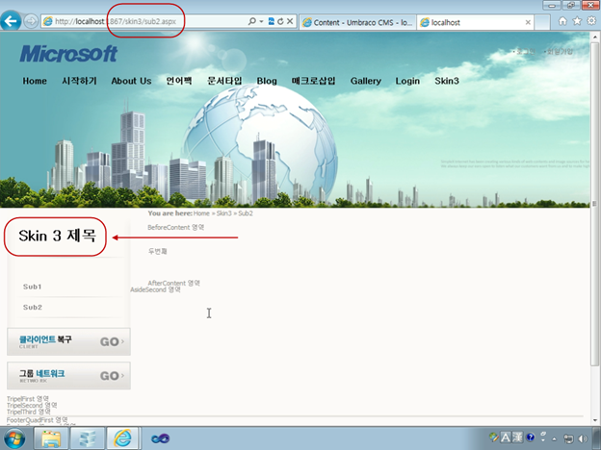601x450 pixels.
Task: Open browser Tools gear icon
Action: click(x=591, y=21)
